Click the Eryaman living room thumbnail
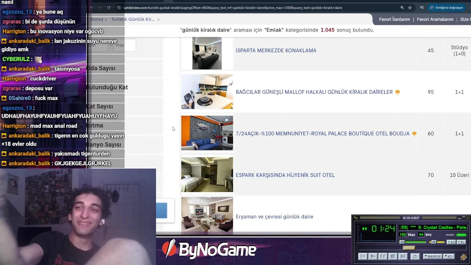The width and height of the screenshot is (471, 265). coord(207,215)
